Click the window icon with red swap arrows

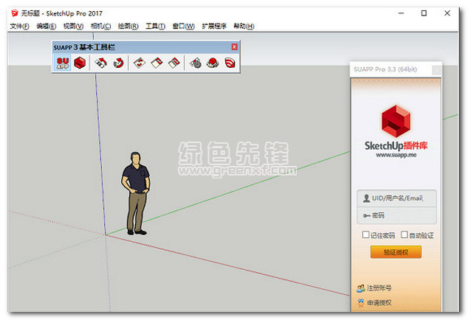pyautogui.click(x=140, y=63)
